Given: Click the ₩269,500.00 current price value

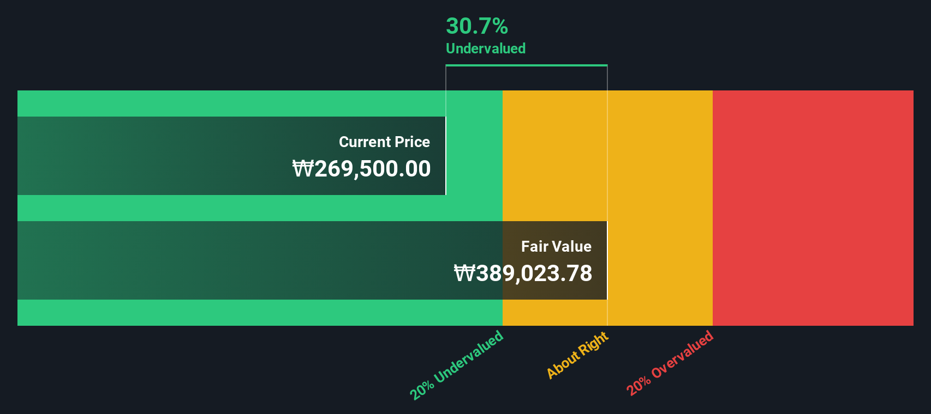Looking at the screenshot, I should (361, 169).
